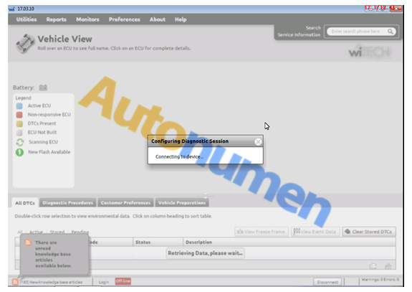Sort table by Description column heading
Image resolution: width=412 pixels, height=292 pixels.
pos(289,242)
